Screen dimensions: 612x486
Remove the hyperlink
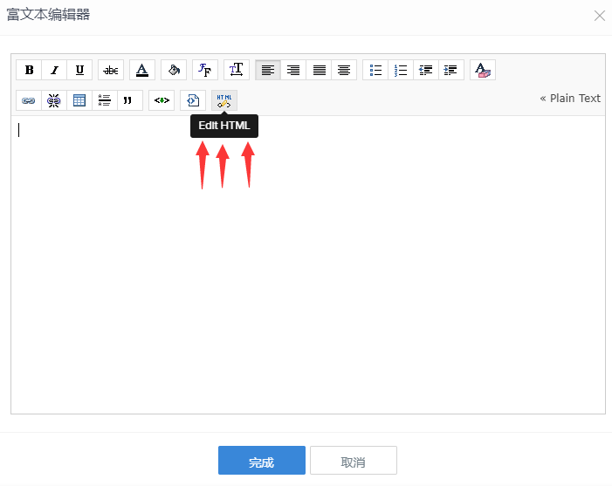coord(54,100)
